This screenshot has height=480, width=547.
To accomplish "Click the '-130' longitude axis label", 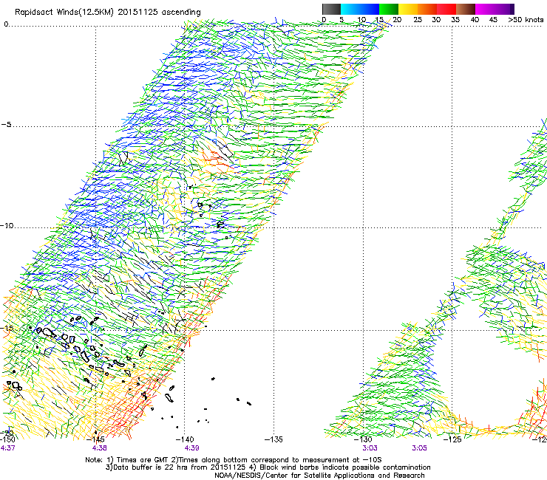I will (363, 439).
